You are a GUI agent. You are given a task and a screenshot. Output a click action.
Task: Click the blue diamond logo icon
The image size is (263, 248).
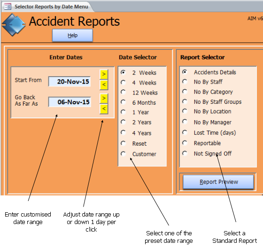[x=14, y=25]
